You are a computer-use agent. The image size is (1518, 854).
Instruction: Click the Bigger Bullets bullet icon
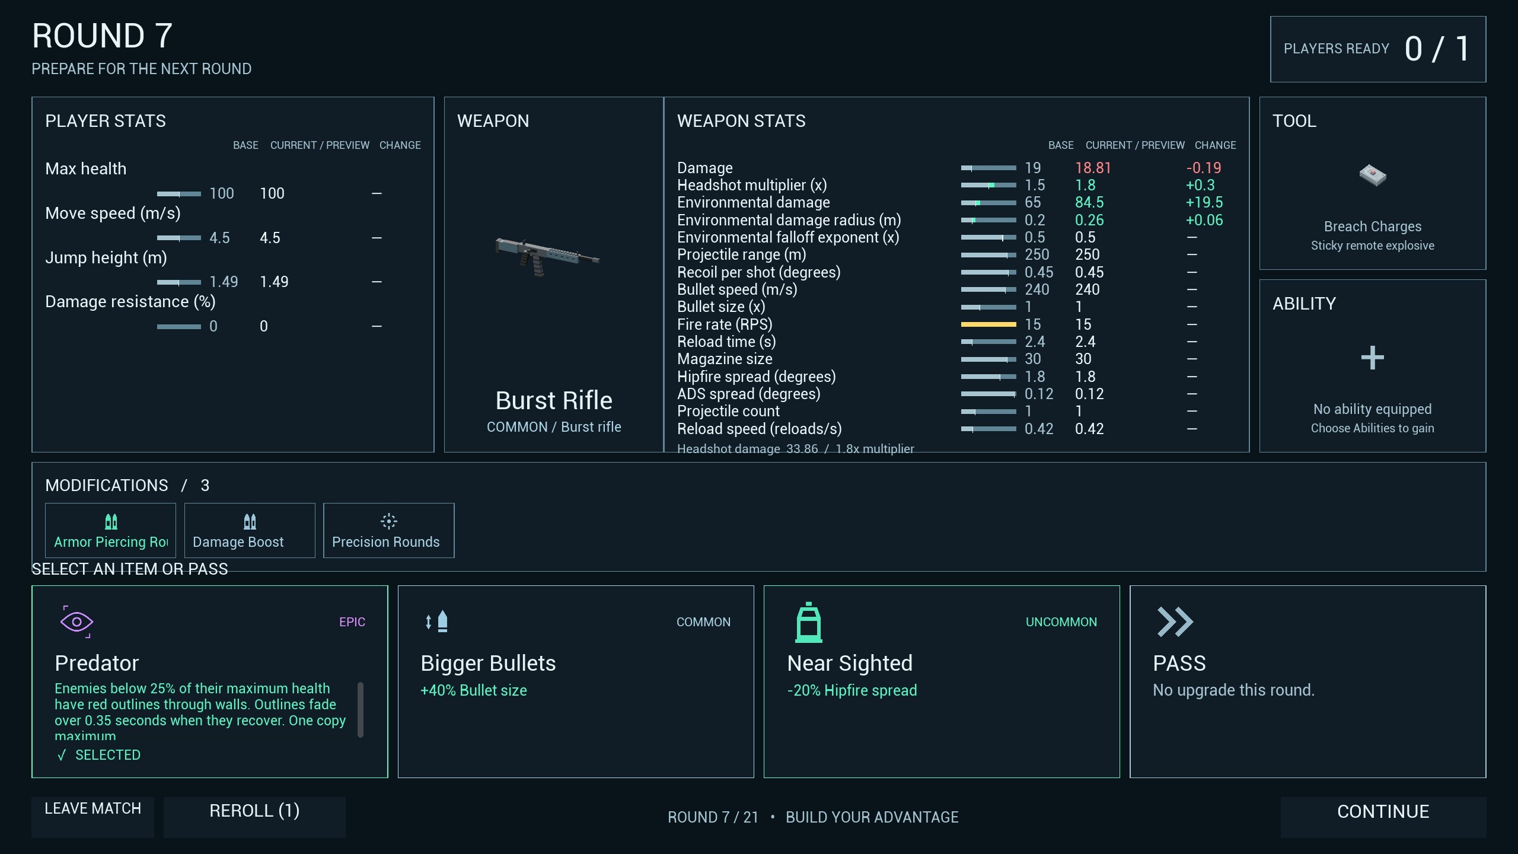coord(437,622)
